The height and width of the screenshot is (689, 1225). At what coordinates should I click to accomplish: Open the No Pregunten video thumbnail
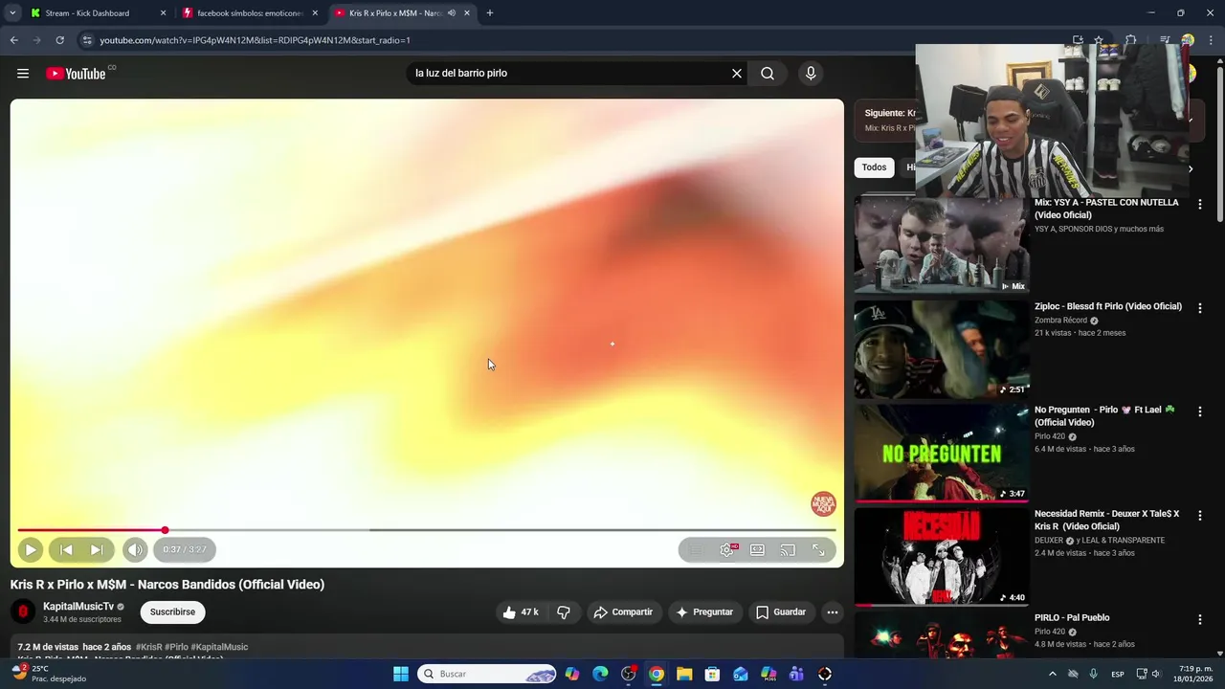942,453
